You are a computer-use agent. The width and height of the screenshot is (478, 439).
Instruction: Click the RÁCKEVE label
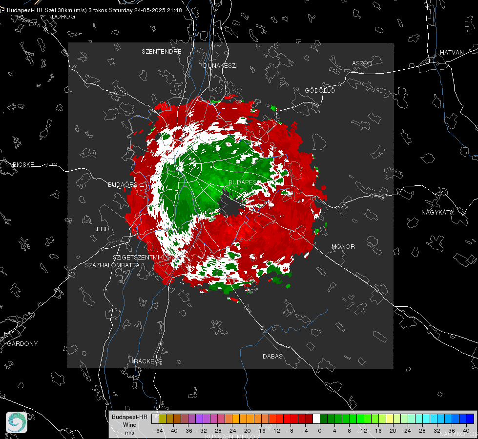tap(148, 361)
